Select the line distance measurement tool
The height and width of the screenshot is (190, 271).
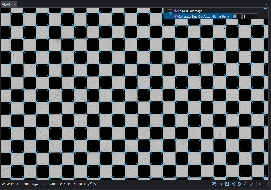(252, 184)
